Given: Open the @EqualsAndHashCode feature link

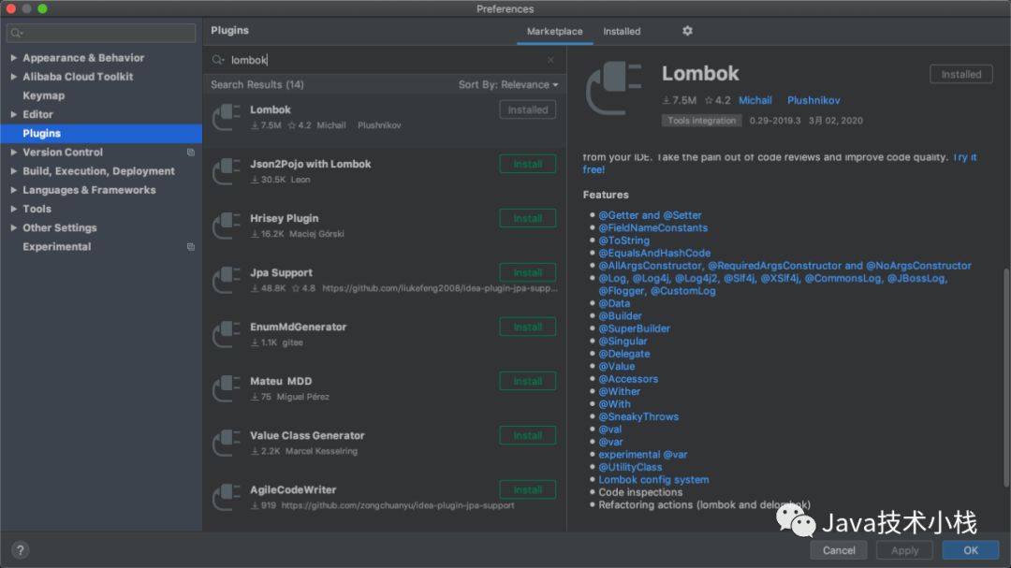Looking at the screenshot, I should 654,253.
